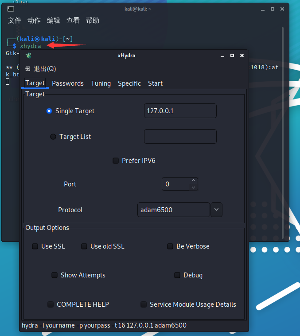
Task: Click the Single Target IP address field
Action: tap(180, 111)
